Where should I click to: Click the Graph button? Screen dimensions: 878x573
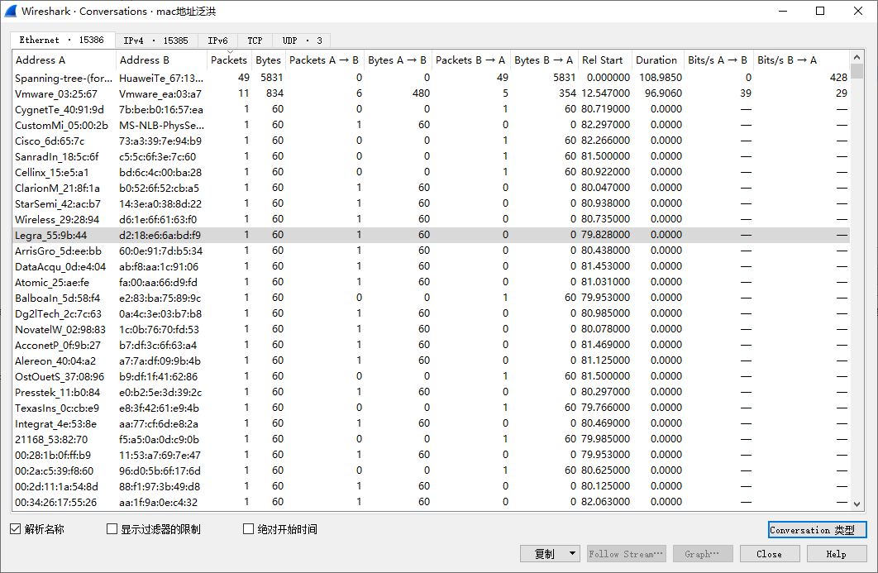pyautogui.click(x=702, y=554)
